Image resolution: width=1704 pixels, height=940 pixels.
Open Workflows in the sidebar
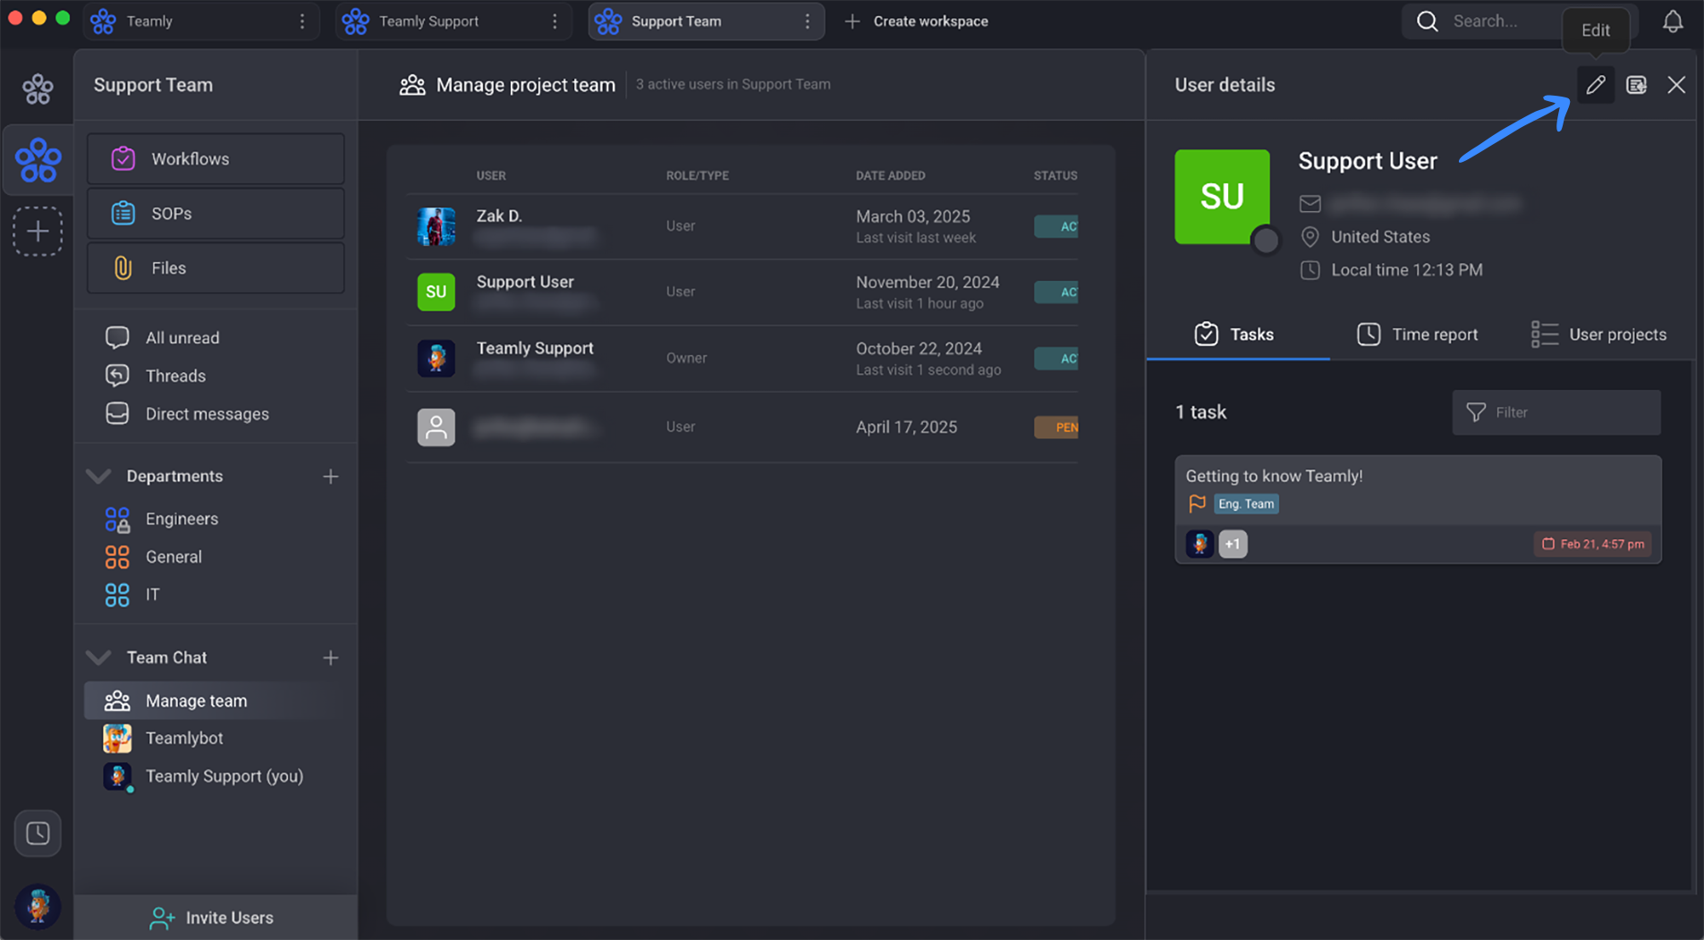pos(216,159)
